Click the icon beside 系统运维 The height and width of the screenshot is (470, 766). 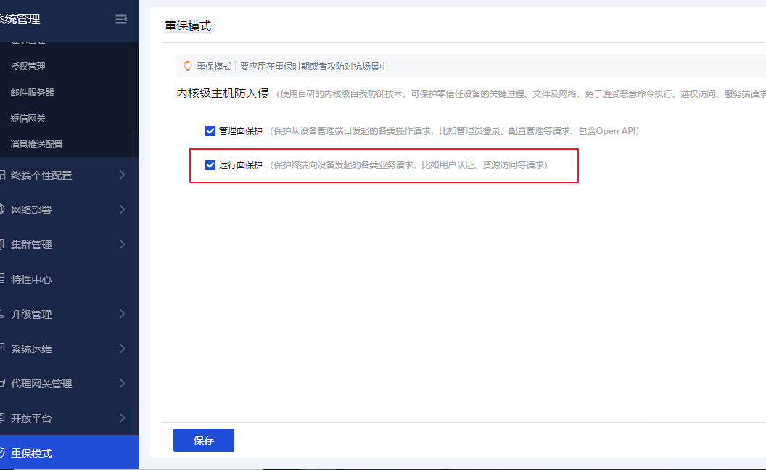pyautogui.click(x=2, y=349)
